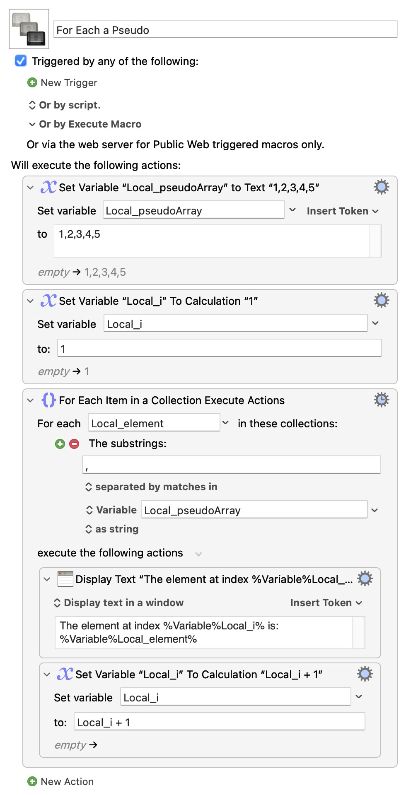Collapse the 'Or by Execute Macro' section
Screen dimensions: 406x795
click(x=32, y=124)
